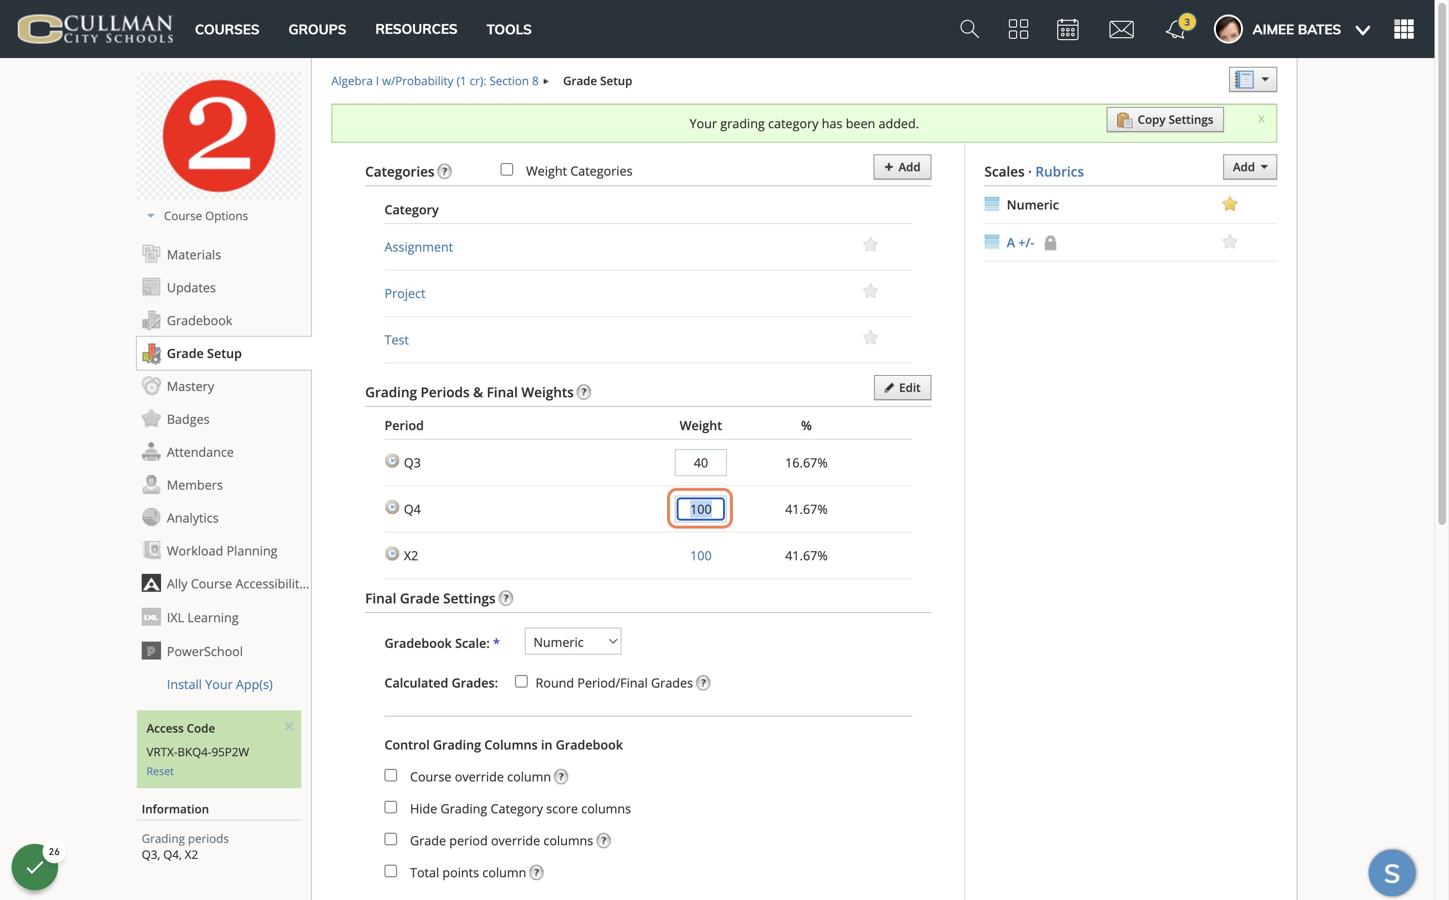Click help icon beside Final Grade Settings
The image size is (1449, 900).
pyautogui.click(x=505, y=598)
